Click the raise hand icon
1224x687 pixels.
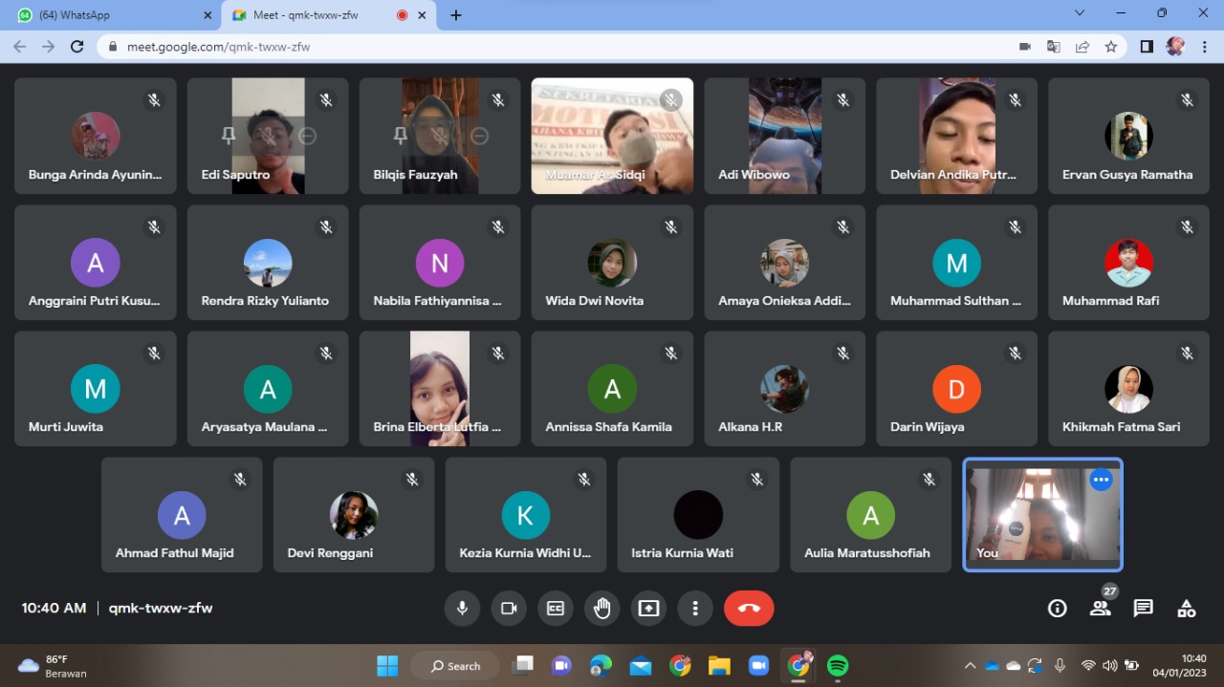tap(602, 609)
